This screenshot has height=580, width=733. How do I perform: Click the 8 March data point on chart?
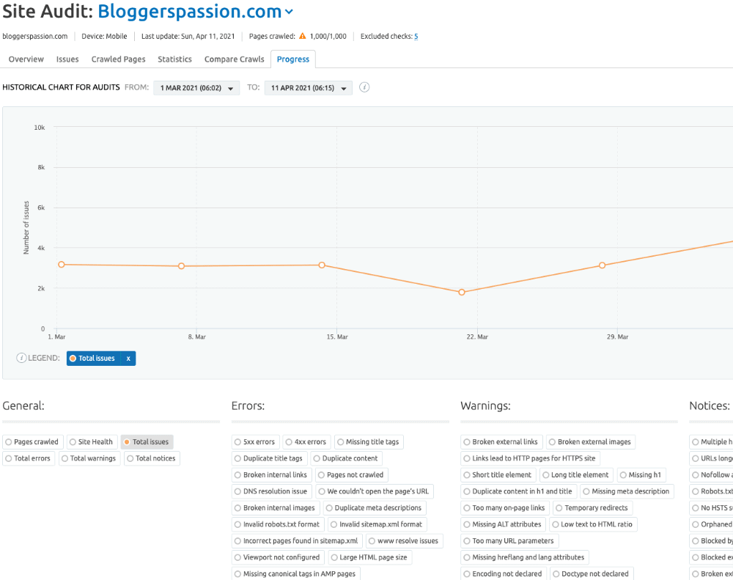181,266
